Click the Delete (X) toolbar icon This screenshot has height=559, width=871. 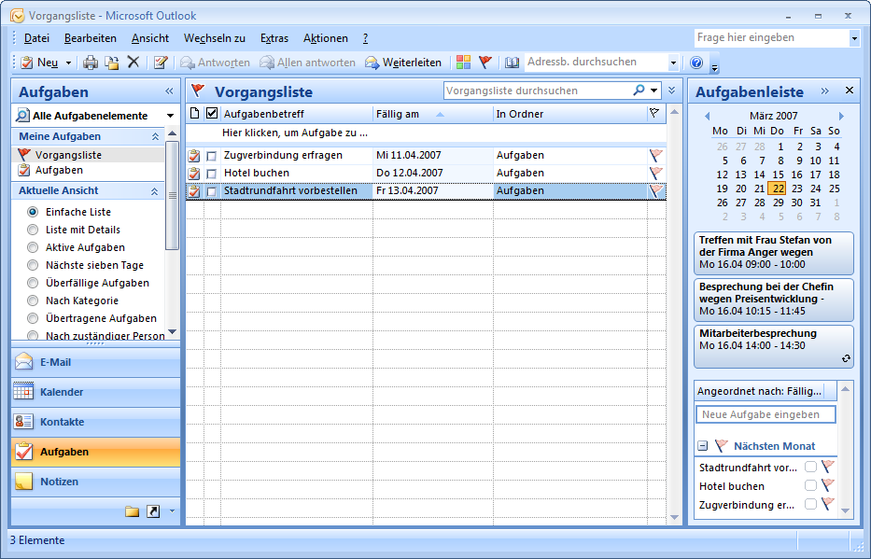pyautogui.click(x=133, y=63)
